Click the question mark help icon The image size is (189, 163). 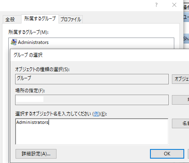(156, 5)
